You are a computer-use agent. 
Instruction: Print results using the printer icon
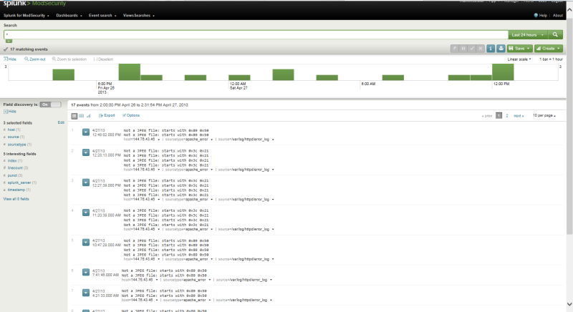click(501, 49)
